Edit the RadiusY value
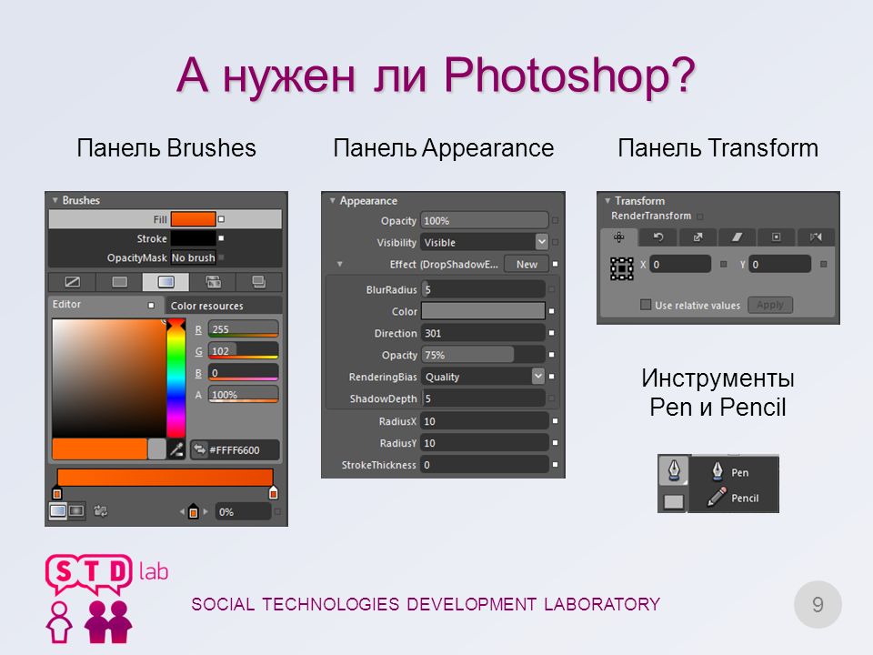 point(485,443)
